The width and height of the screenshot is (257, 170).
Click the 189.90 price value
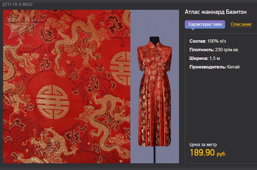coord(202,153)
